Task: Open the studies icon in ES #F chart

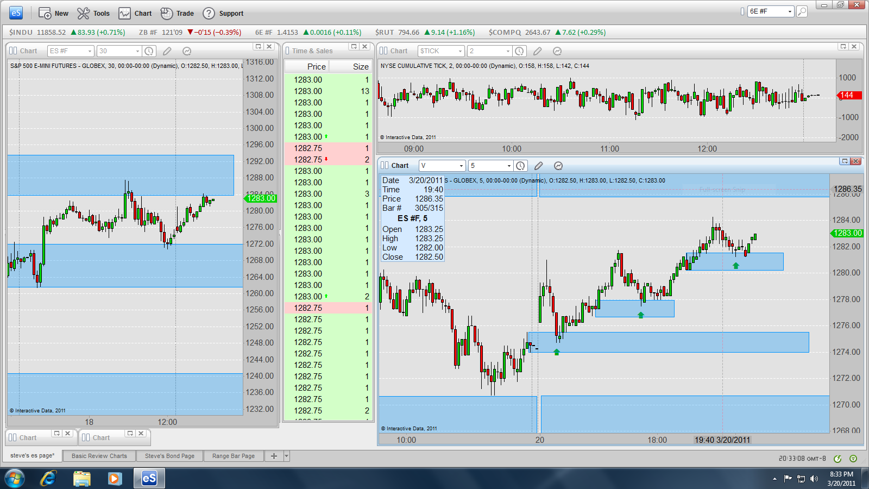Action: (187, 51)
